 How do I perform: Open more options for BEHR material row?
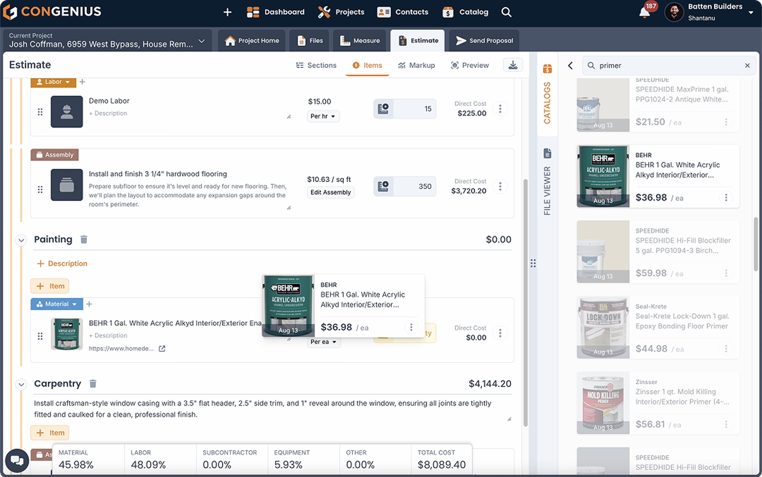click(500, 333)
